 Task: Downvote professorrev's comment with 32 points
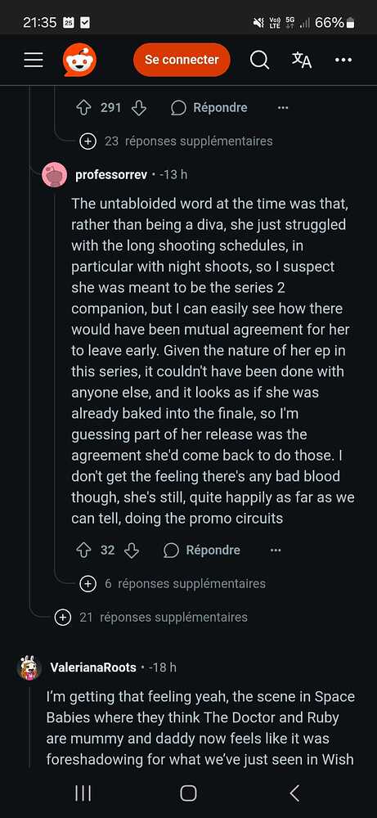[132, 551]
